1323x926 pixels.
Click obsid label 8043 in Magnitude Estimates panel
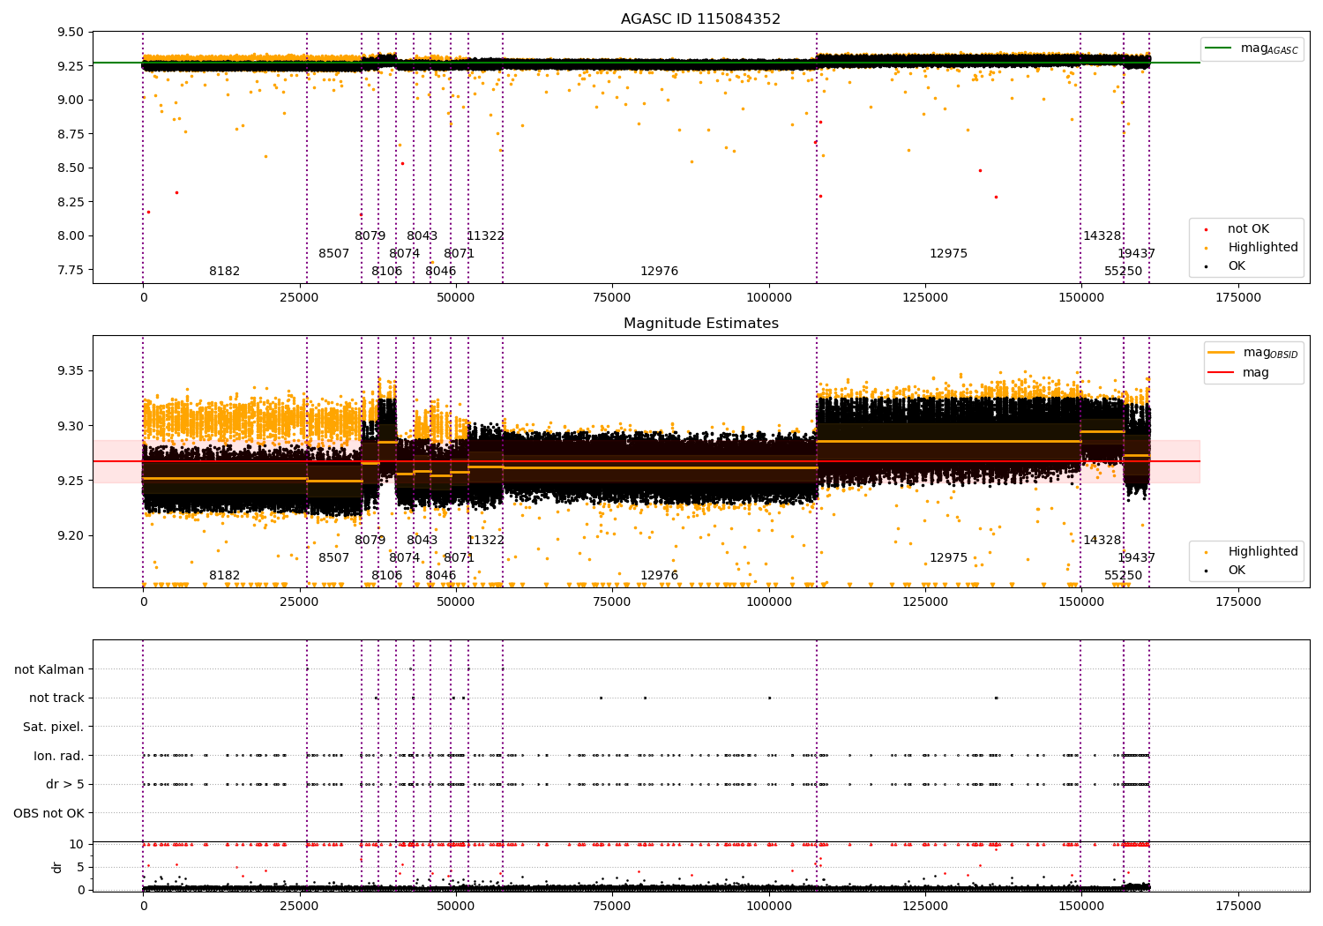tap(422, 541)
